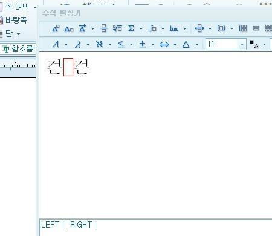
Task: Click the font size field showing 11
Action: [222, 44]
